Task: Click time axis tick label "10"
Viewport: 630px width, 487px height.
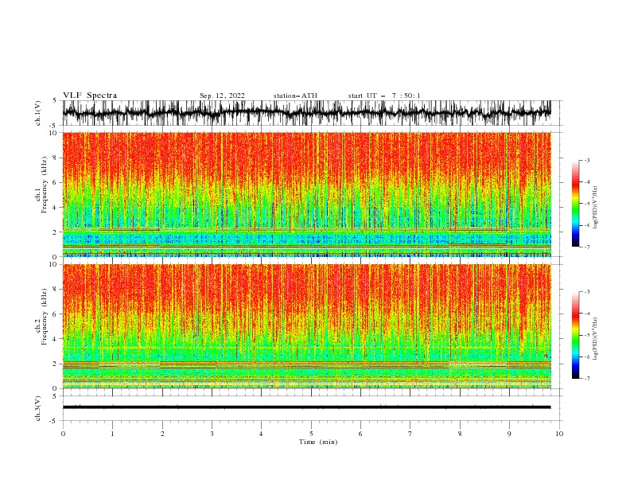Action: coord(559,434)
